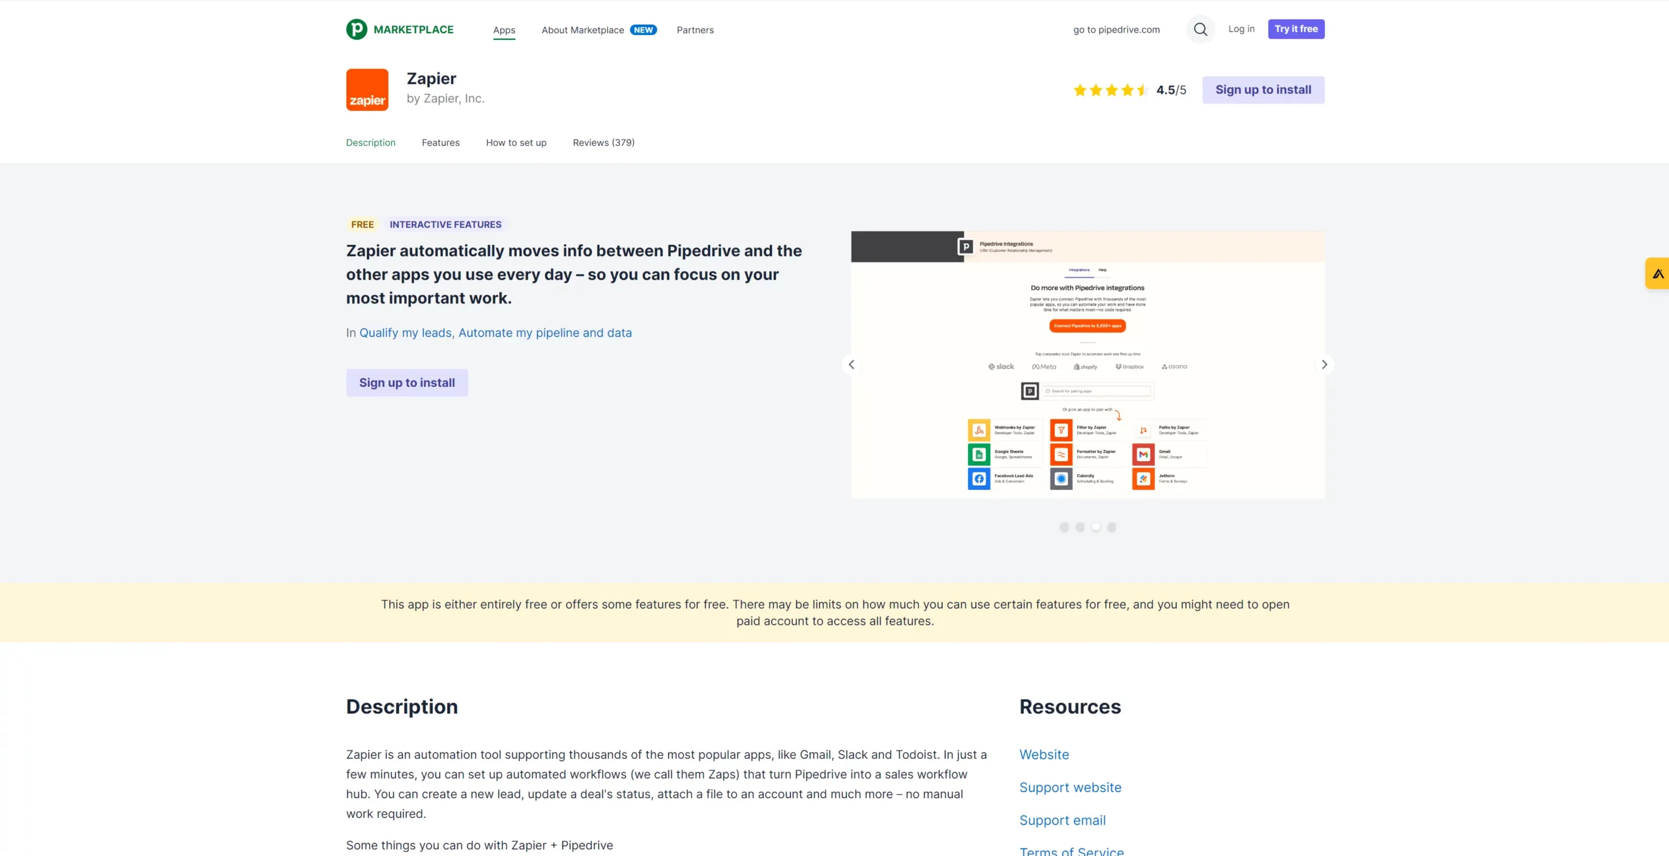Advance the screenshot carousel with the right arrow
This screenshot has height=856, width=1669.
(x=1324, y=364)
